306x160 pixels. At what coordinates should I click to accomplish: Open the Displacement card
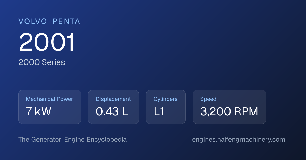(x=113, y=107)
